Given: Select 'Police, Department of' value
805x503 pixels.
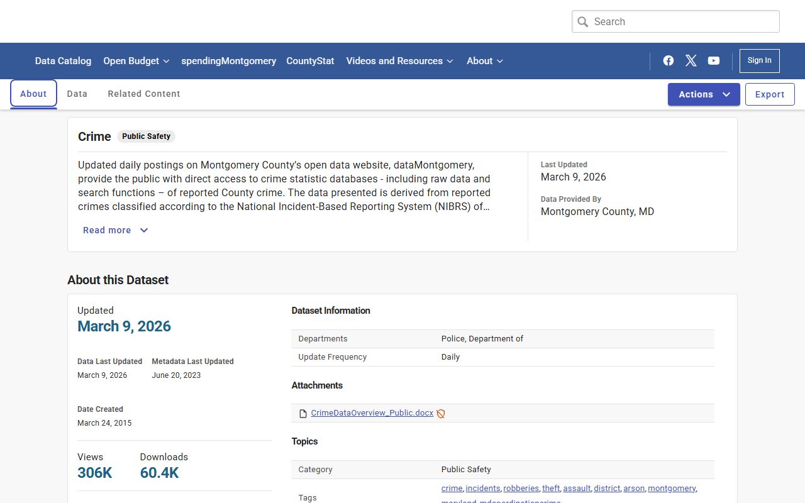Looking at the screenshot, I should pos(482,339).
